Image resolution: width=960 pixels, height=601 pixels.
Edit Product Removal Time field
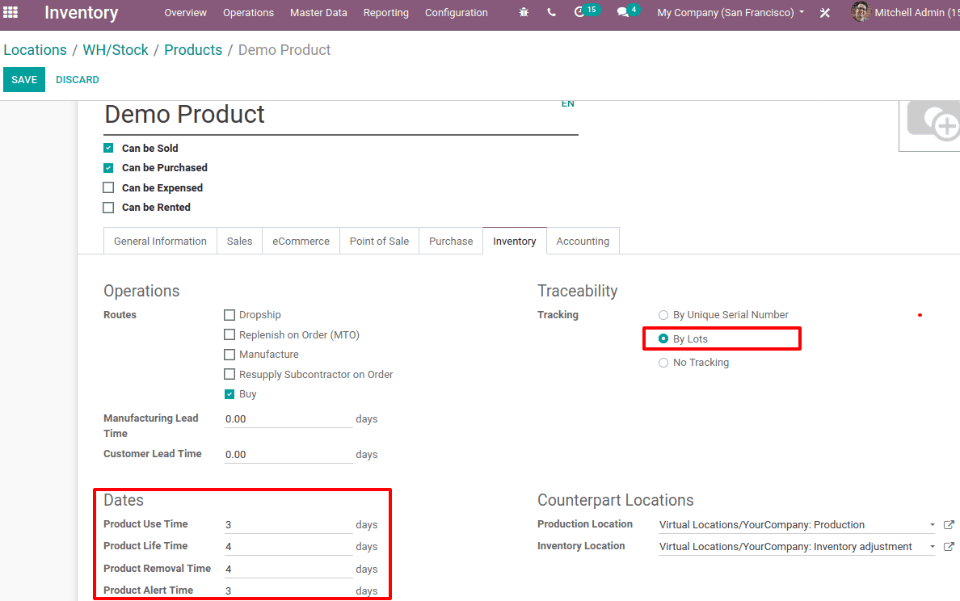pyautogui.click(x=288, y=569)
